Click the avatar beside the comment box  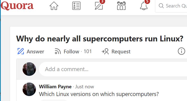tap(29, 69)
